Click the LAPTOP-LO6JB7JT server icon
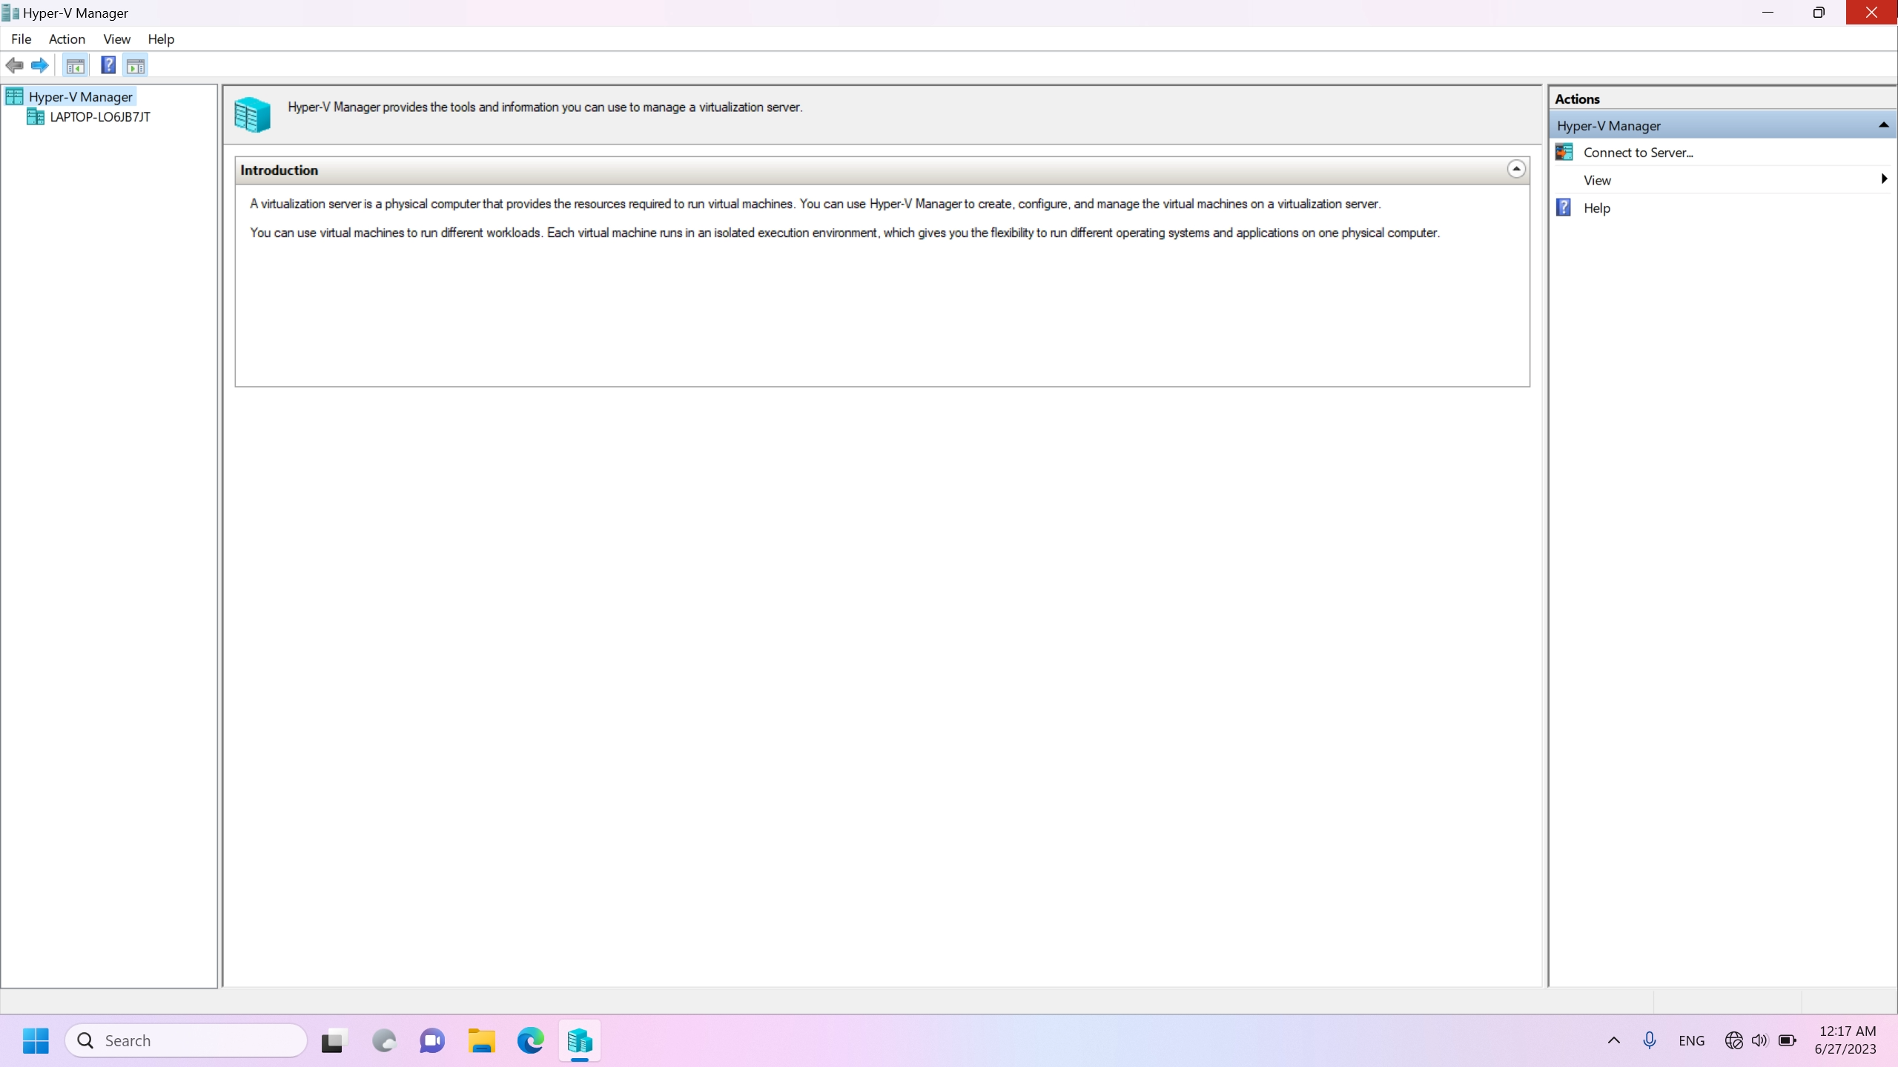1898x1067 pixels. [36, 117]
